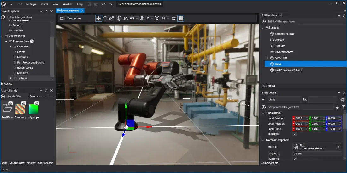Viewport: 347px width, 173px height.
Task: Click the undo arrow in the top toolbar
Action: [x=104, y=4]
